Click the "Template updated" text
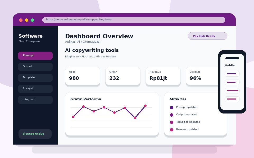The width and height of the screenshot is (254, 158). 188,122
